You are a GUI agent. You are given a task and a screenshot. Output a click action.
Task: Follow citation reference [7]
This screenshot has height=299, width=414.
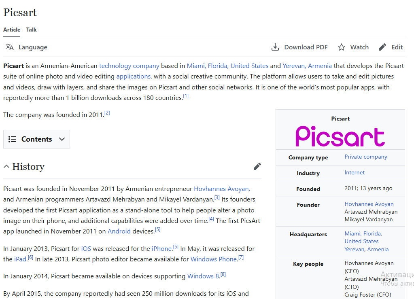pyautogui.click(x=241, y=257)
